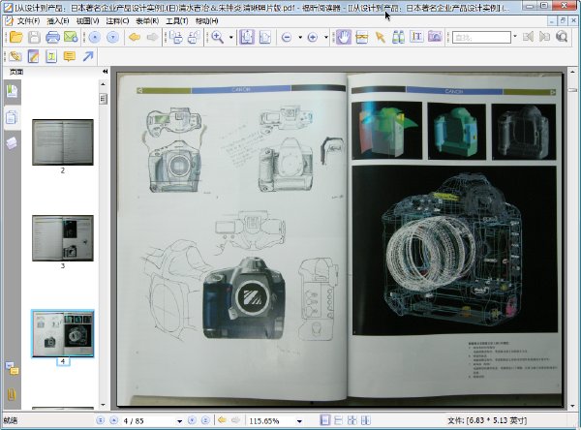Toggle the pages thumbnail panel icon
The width and height of the screenshot is (581, 430).
[12, 117]
